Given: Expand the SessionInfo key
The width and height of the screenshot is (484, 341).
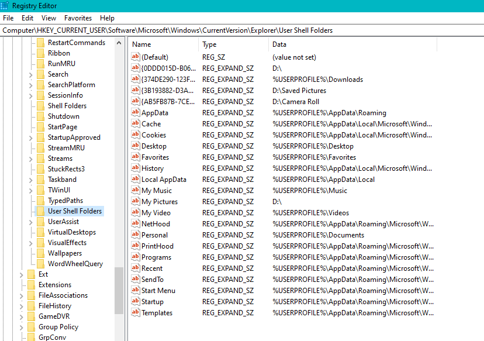Looking at the screenshot, I should (x=30, y=95).
